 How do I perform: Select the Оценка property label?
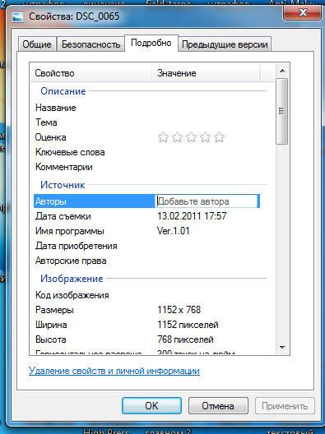point(50,137)
